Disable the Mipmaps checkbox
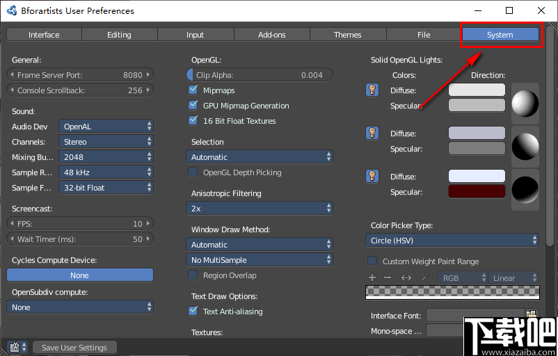 coord(193,90)
